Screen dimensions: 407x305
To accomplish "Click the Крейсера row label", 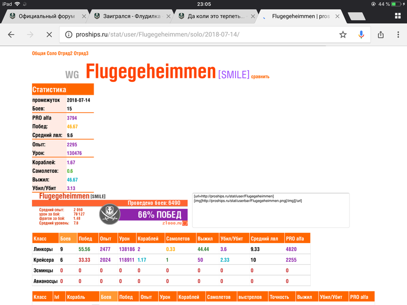I will pos(44,260).
